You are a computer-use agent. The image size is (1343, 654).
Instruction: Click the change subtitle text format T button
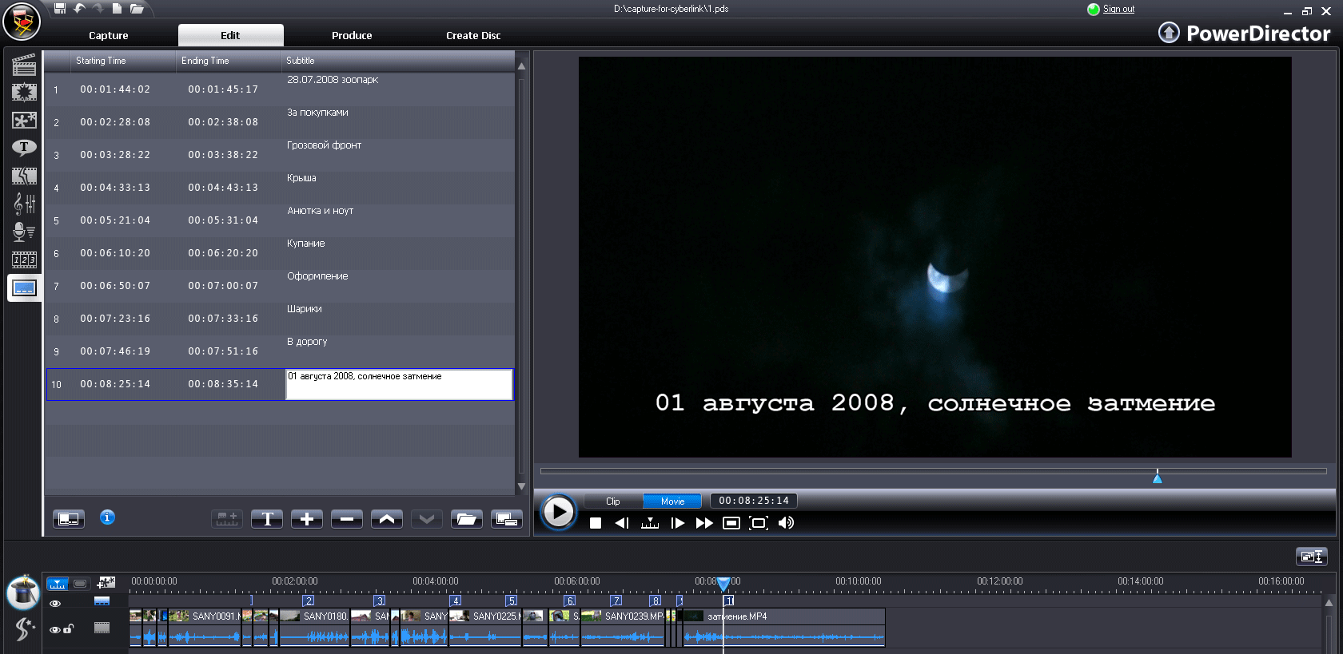pos(267,519)
